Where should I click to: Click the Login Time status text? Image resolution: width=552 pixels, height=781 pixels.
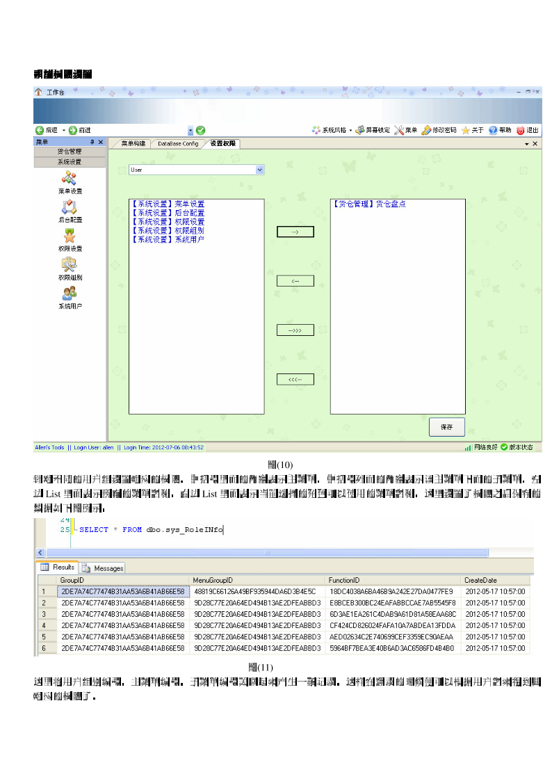tap(164, 447)
